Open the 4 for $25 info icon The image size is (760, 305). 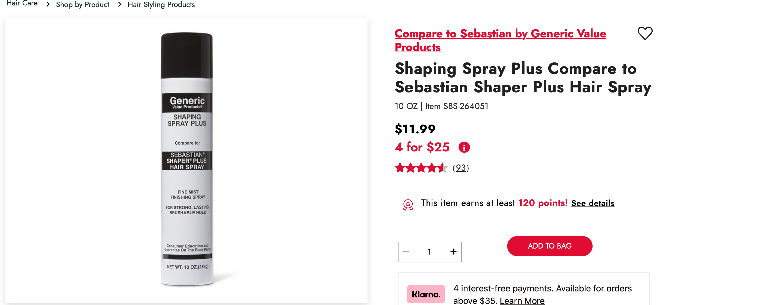[x=464, y=147]
